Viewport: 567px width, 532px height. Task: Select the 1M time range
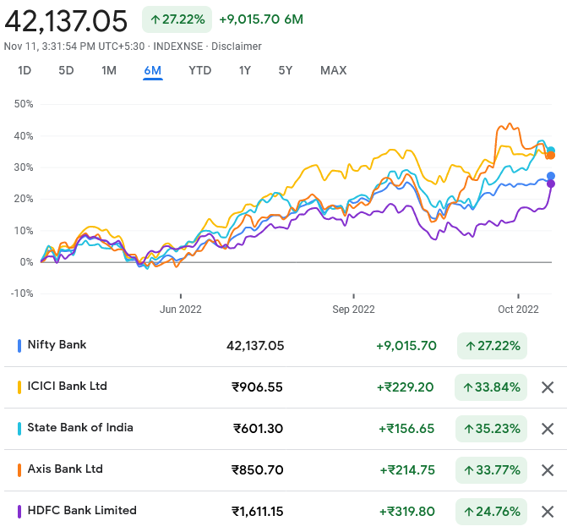coord(109,70)
